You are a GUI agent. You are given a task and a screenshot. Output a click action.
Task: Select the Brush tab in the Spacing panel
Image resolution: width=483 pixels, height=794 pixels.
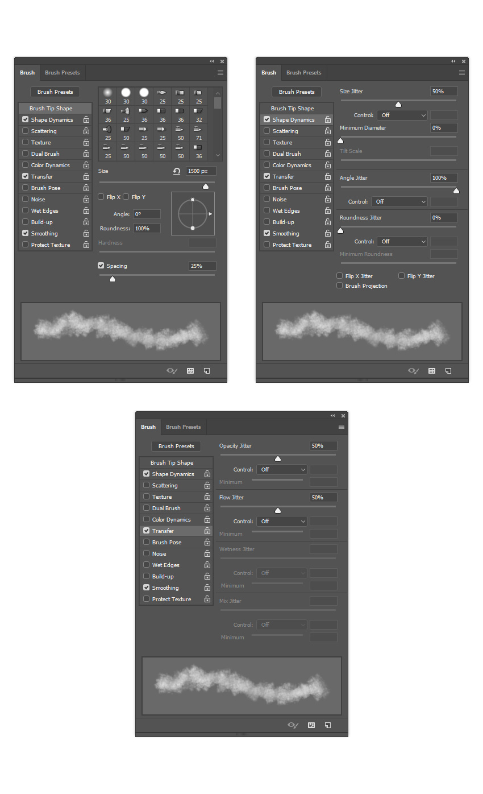[x=27, y=73]
